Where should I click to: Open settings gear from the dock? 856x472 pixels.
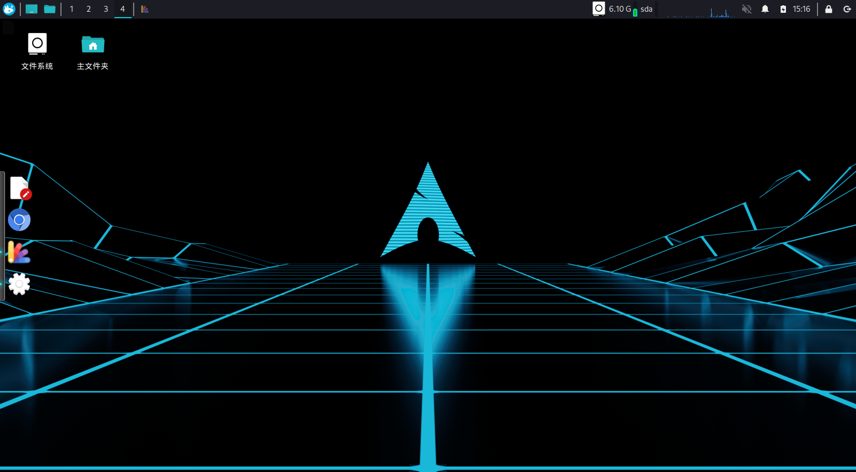(x=19, y=284)
